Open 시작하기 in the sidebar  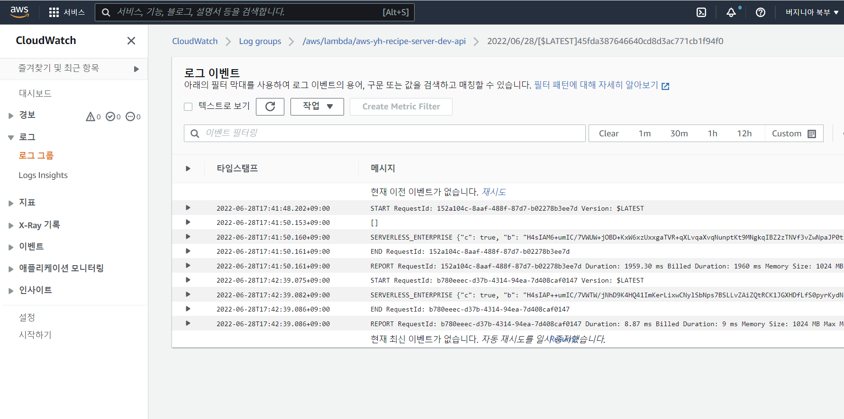click(35, 335)
